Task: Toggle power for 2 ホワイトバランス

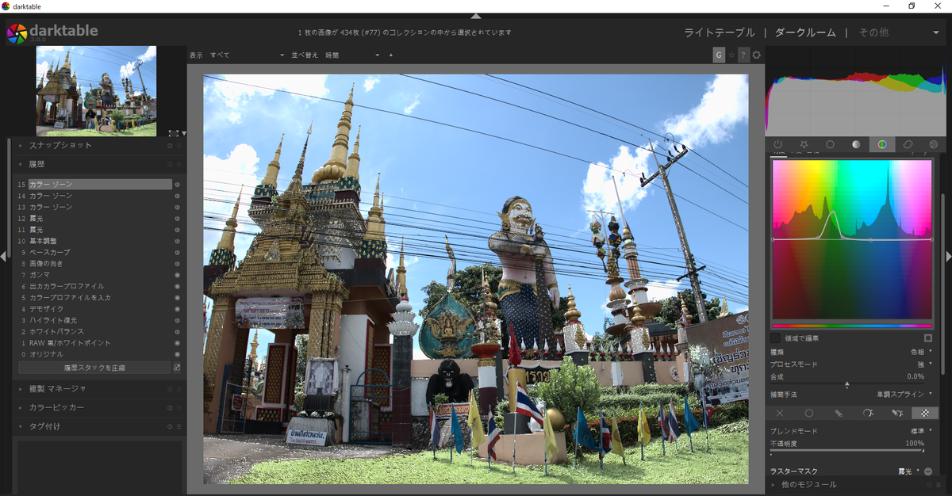Action: (x=177, y=332)
